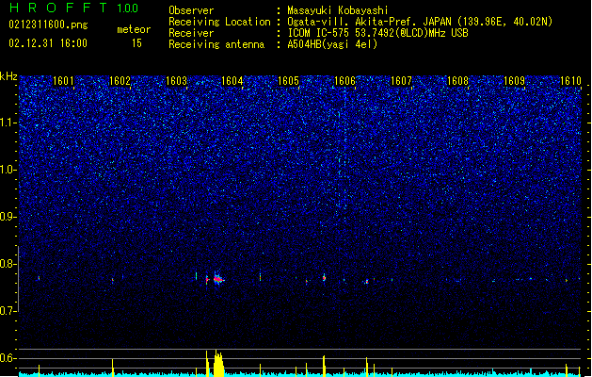592x377 pixels.
Task: Click the date stamp 02.12.31 16:00
Action: click(48, 43)
